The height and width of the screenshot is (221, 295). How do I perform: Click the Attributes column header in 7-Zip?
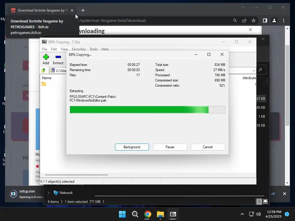(x=249, y=78)
